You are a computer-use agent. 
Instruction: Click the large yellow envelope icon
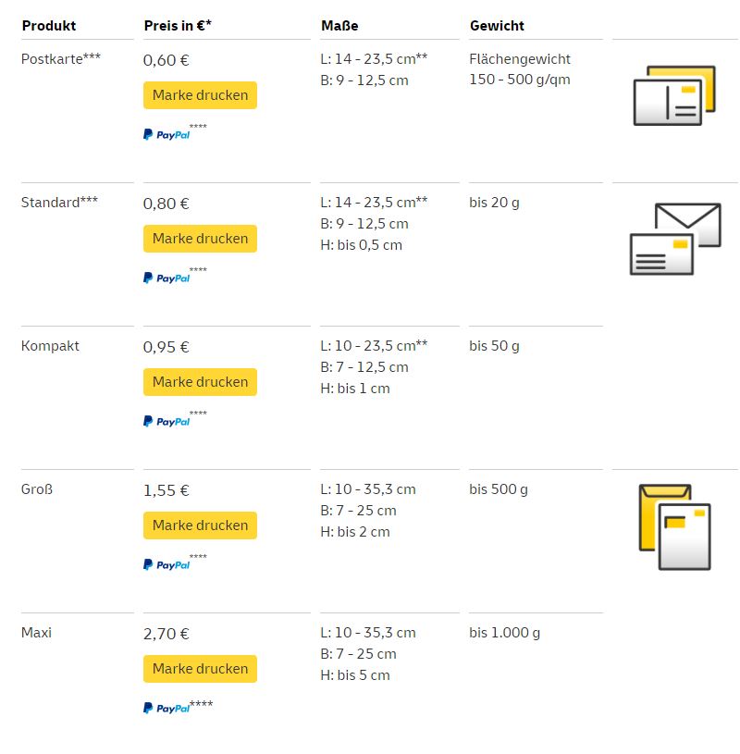click(x=674, y=525)
